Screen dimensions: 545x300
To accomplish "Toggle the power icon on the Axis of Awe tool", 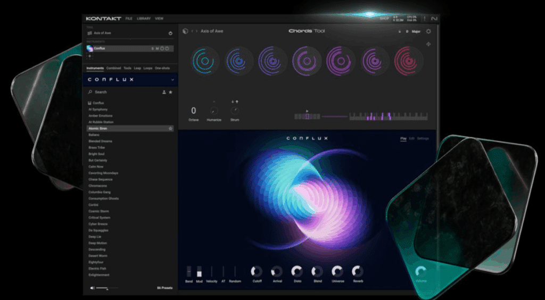I will 170,34.
